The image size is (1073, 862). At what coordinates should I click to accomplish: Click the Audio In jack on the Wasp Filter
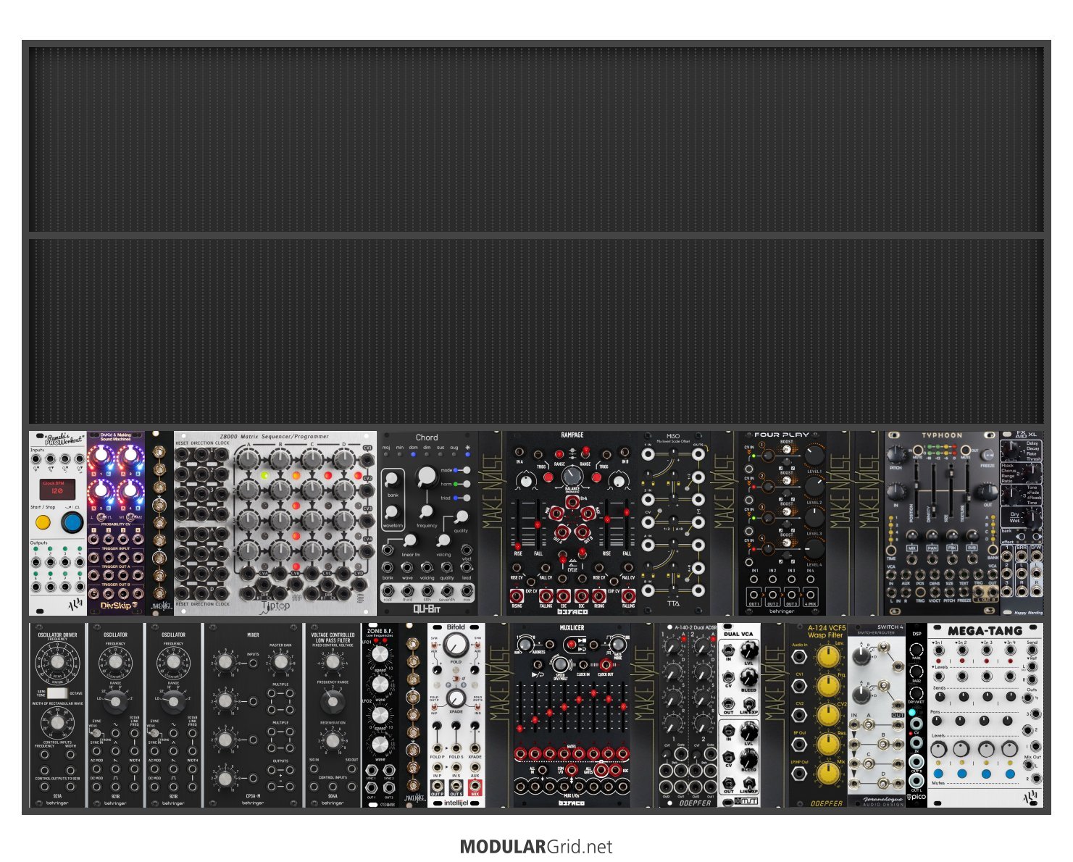pos(798,657)
